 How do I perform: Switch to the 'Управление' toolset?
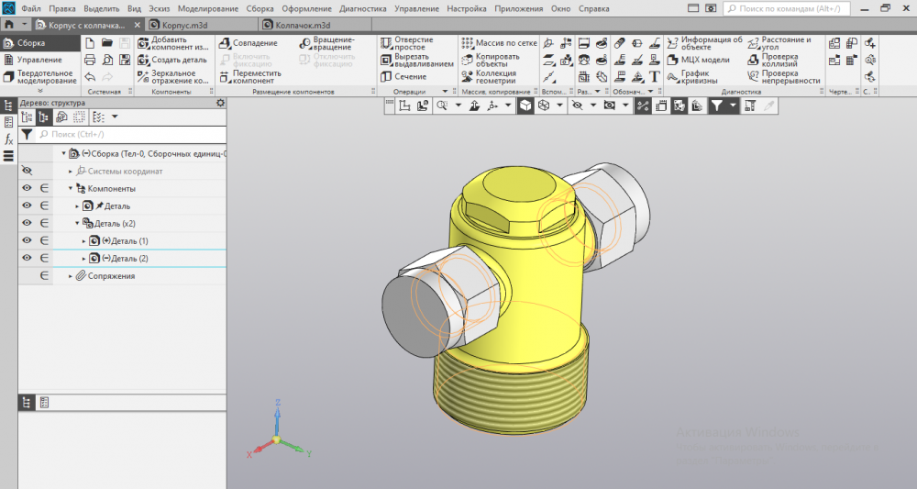pyautogui.click(x=39, y=60)
